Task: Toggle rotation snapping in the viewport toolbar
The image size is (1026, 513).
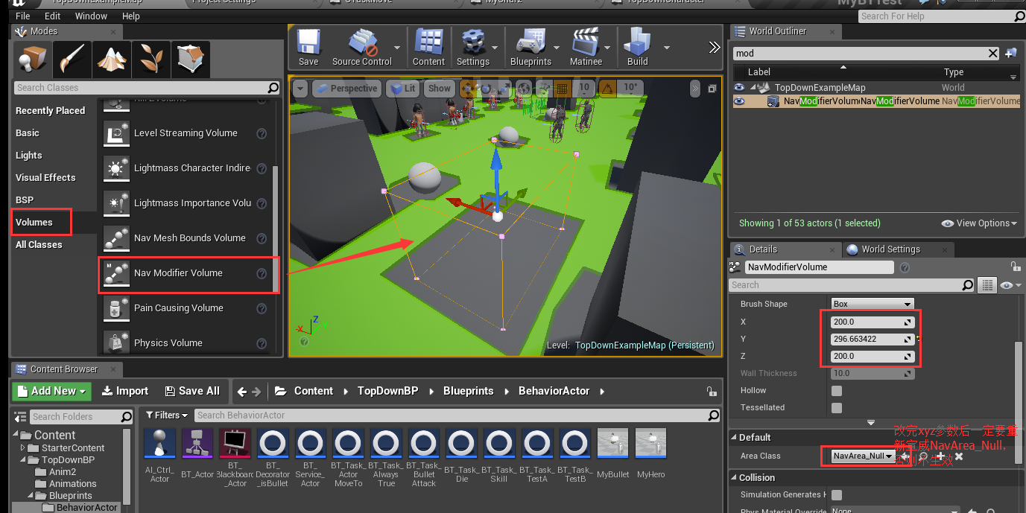Action: (x=608, y=88)
